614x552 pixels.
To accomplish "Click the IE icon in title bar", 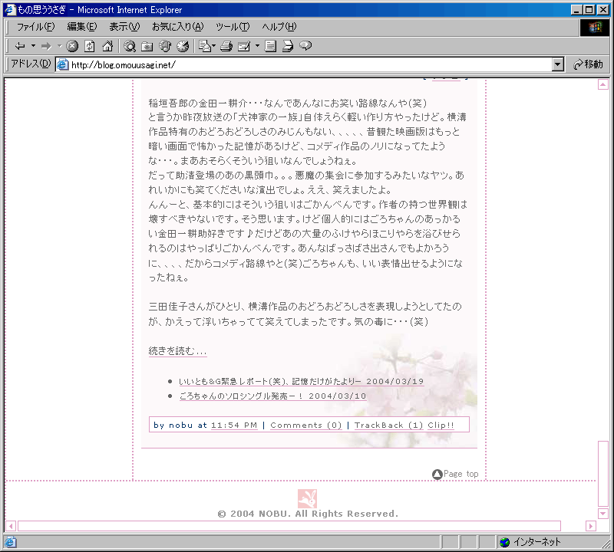I will coord(10,9).
